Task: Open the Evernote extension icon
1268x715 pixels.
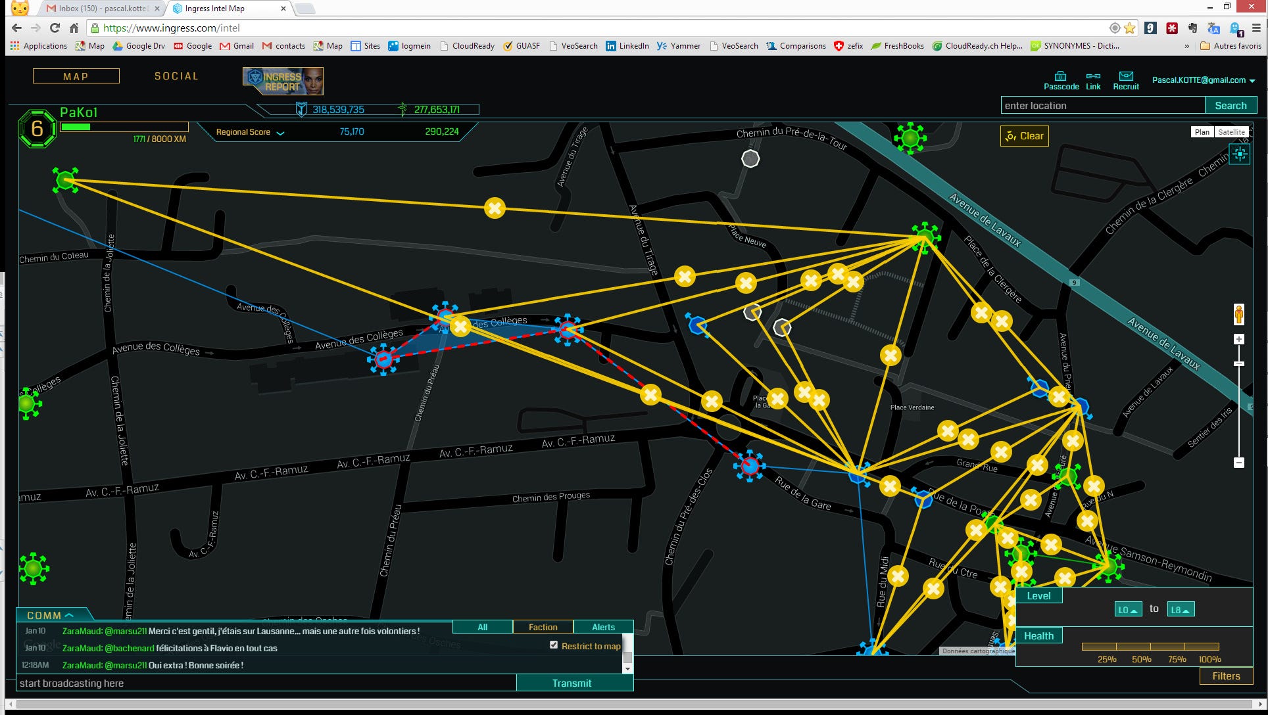Action: [1192, 28]
